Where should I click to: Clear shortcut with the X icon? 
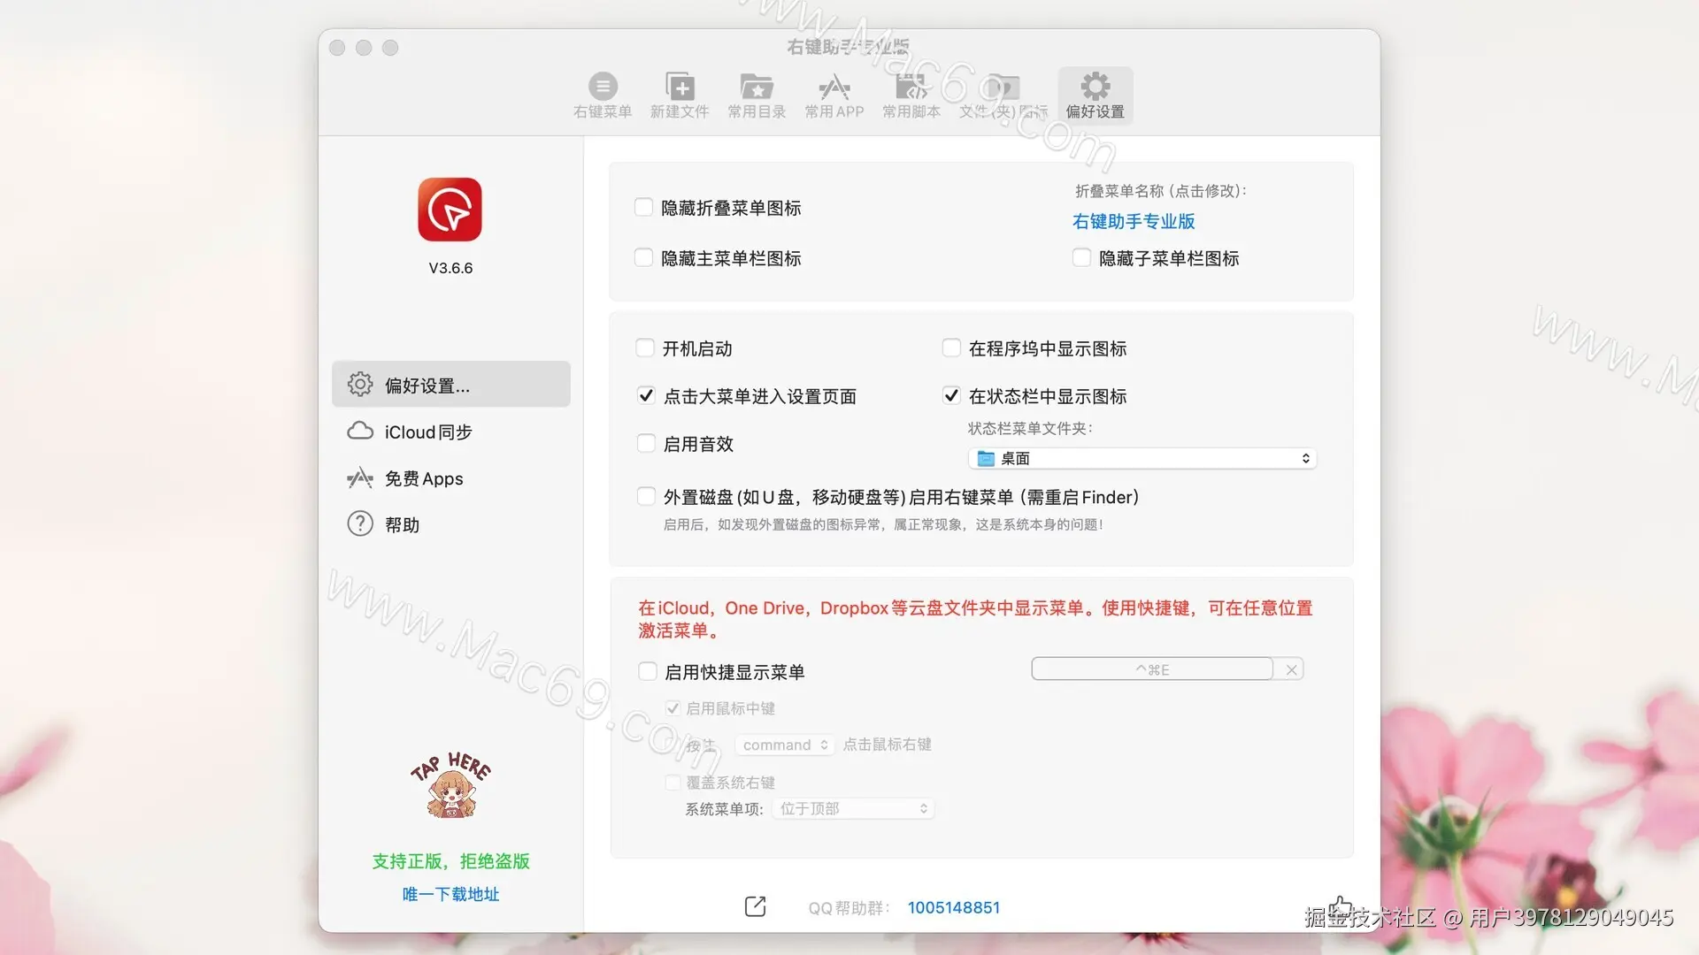[1291, 670]
